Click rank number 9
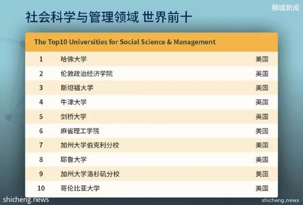Image resolution: width=303 pixels, height=205 pixels. 41,174
